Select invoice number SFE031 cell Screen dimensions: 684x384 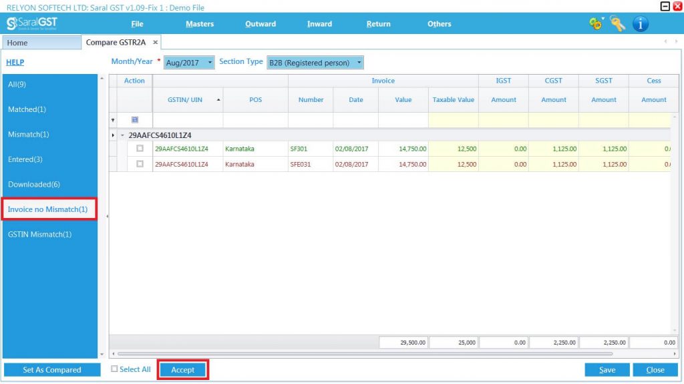pyautogui.click(x=311, y=164)
